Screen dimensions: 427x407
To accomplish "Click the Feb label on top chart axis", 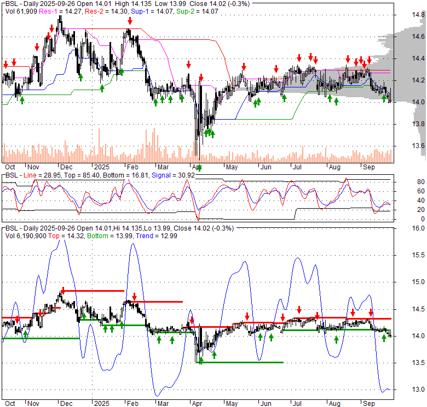I will pyautogui.click(x=132, y=167).
